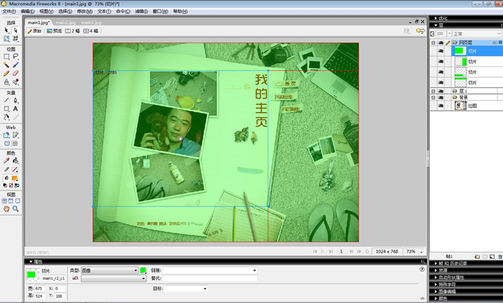Switch to the 预览 preview view
503x303 pixels.
point(54,31)
